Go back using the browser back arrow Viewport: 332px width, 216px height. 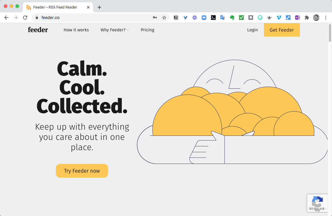[x=6, y=18]
